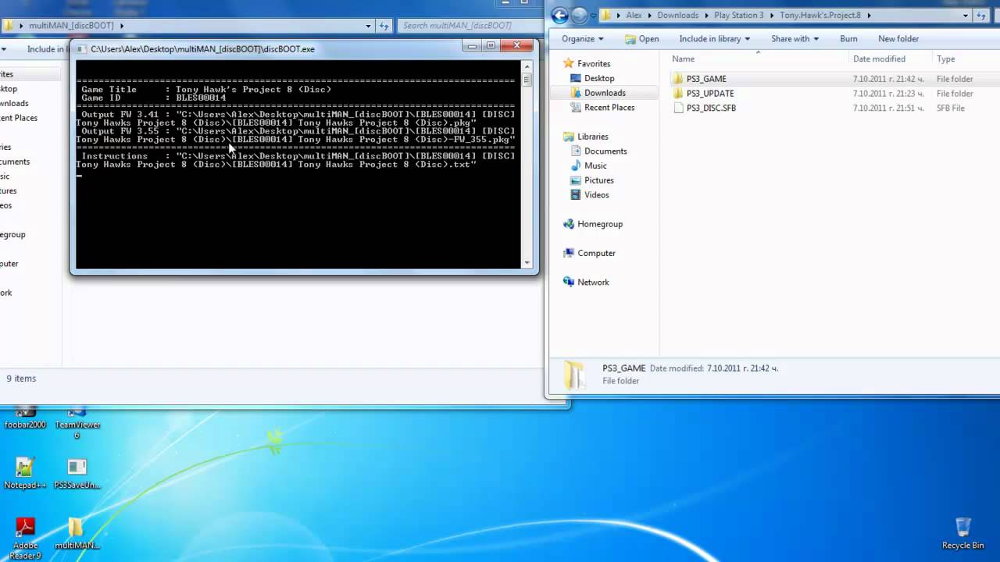This screenshot has height=562, width=1000.
Task: Click the "9 items" status text
Action: [21, 379]
